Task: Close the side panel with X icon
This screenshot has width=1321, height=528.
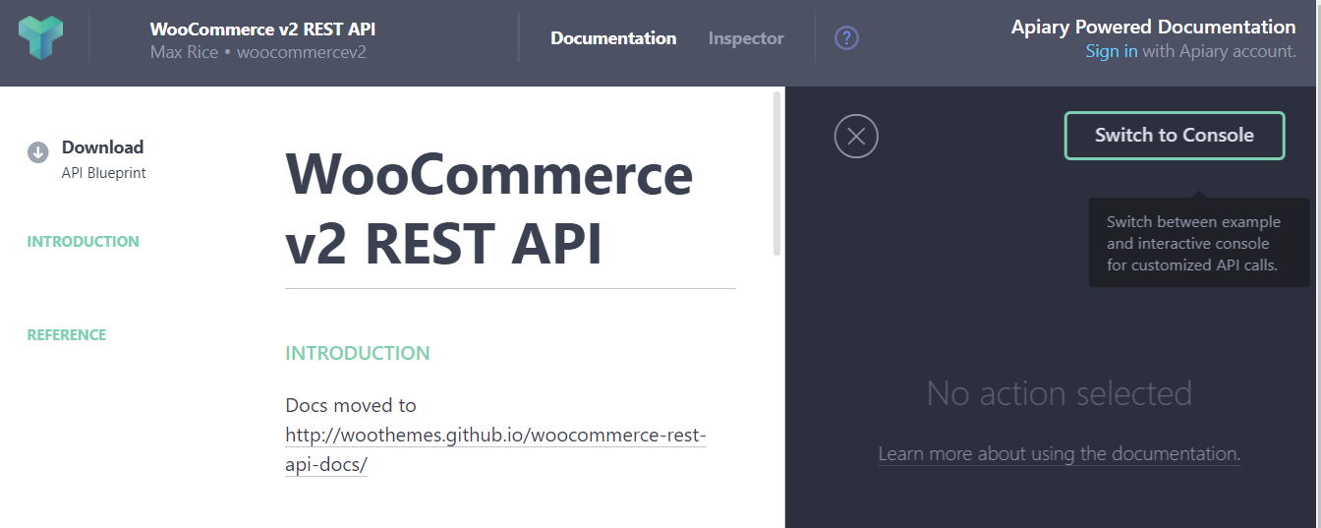Action: coord(856,136)
